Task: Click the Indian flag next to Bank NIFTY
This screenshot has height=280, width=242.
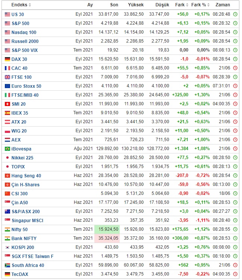Action: [x=7, y=238]
